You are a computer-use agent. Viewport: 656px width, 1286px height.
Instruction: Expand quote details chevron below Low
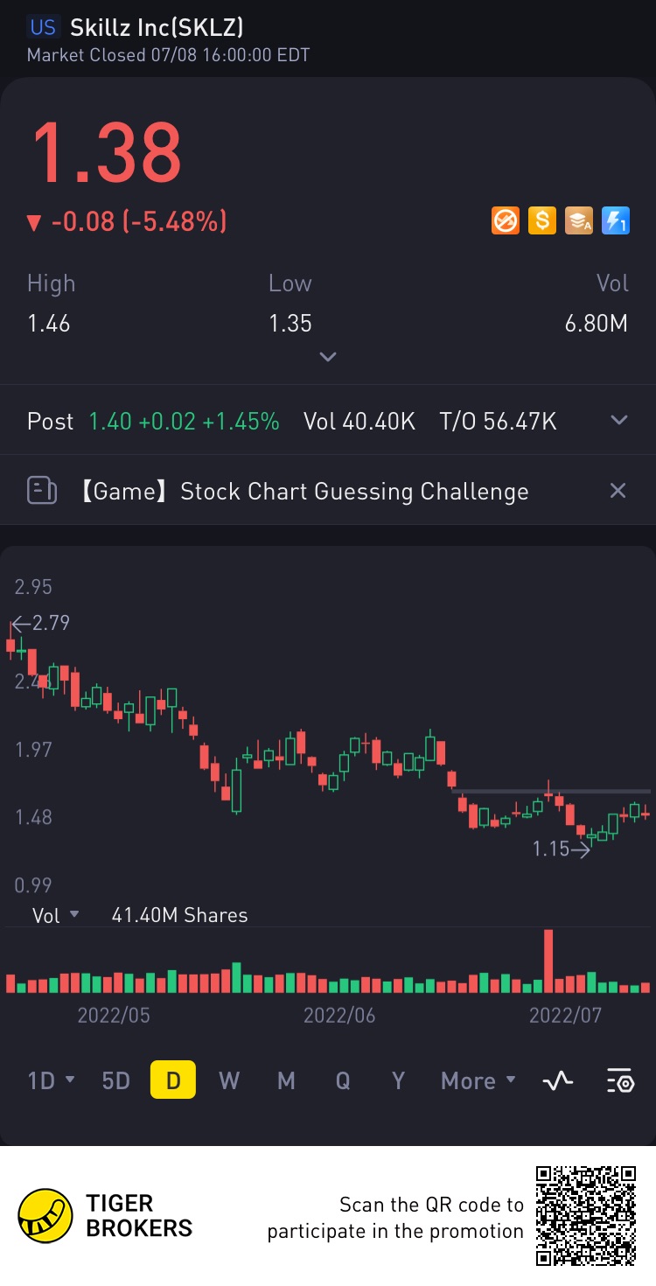tap(328, 357)
